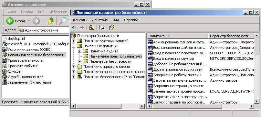Select the Microsoft .NET Framework 2.0 Configuration shortcut
261x117 pixels.
(36, 44)
